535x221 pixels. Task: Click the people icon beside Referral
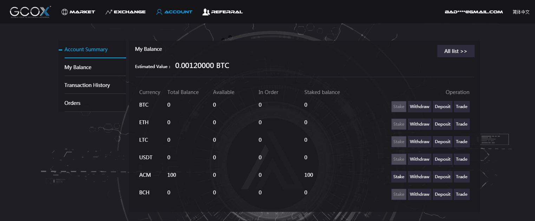click(206, 12)
